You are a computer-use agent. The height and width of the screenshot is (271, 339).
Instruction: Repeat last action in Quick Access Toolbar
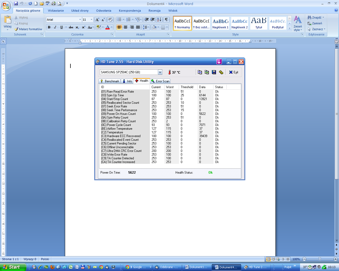tap(30, 3)
